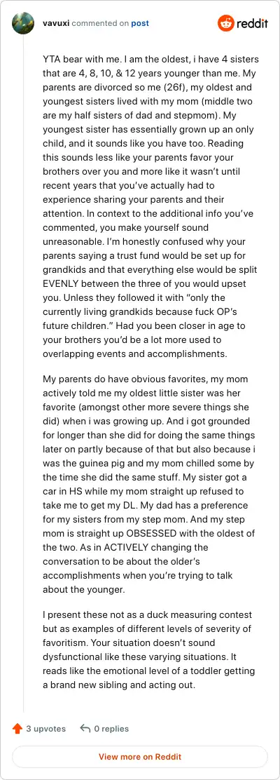Image resolution: width=280 pixels, height=780 pixels.
Task: Click the paragraph starting "YTA bear with me"
Action: tap(151, 206)
